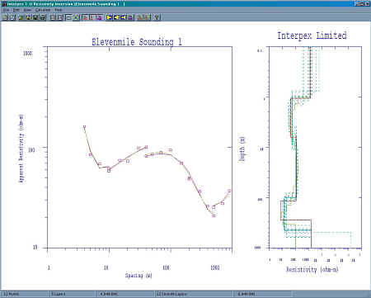
Task: Click the first toolbar icon beside the window edge
Action: tap(5, 17)
